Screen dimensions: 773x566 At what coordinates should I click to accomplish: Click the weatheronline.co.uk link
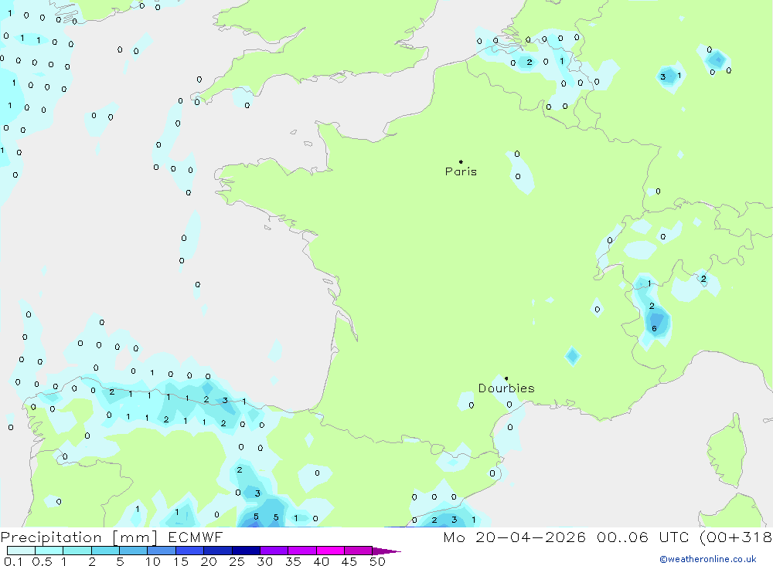(708, 559)
